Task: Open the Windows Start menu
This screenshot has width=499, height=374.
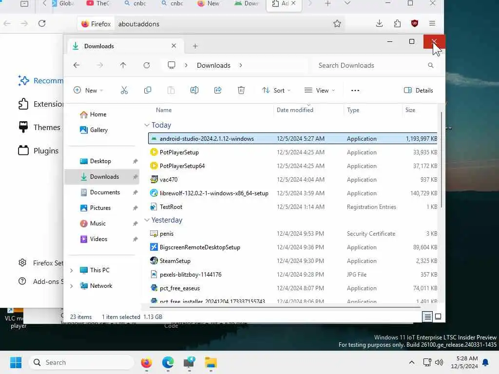Action: (16, 362)
